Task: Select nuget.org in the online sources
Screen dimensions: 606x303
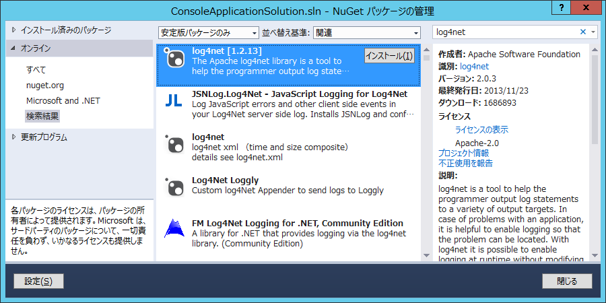Action: (45, 85)
